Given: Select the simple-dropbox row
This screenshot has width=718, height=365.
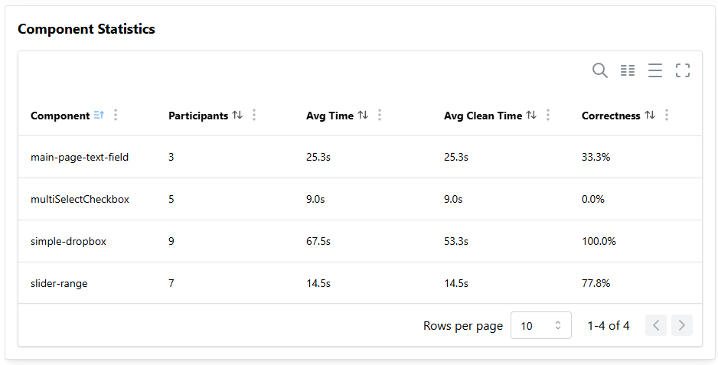Looking at the screenshot, I should [360, 241].
